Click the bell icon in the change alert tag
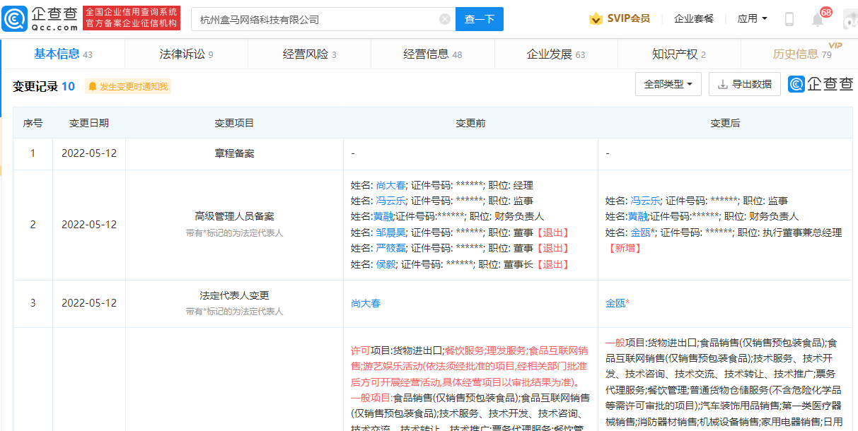The height and width of the screenshot is (431, 858). click(93, 87)
